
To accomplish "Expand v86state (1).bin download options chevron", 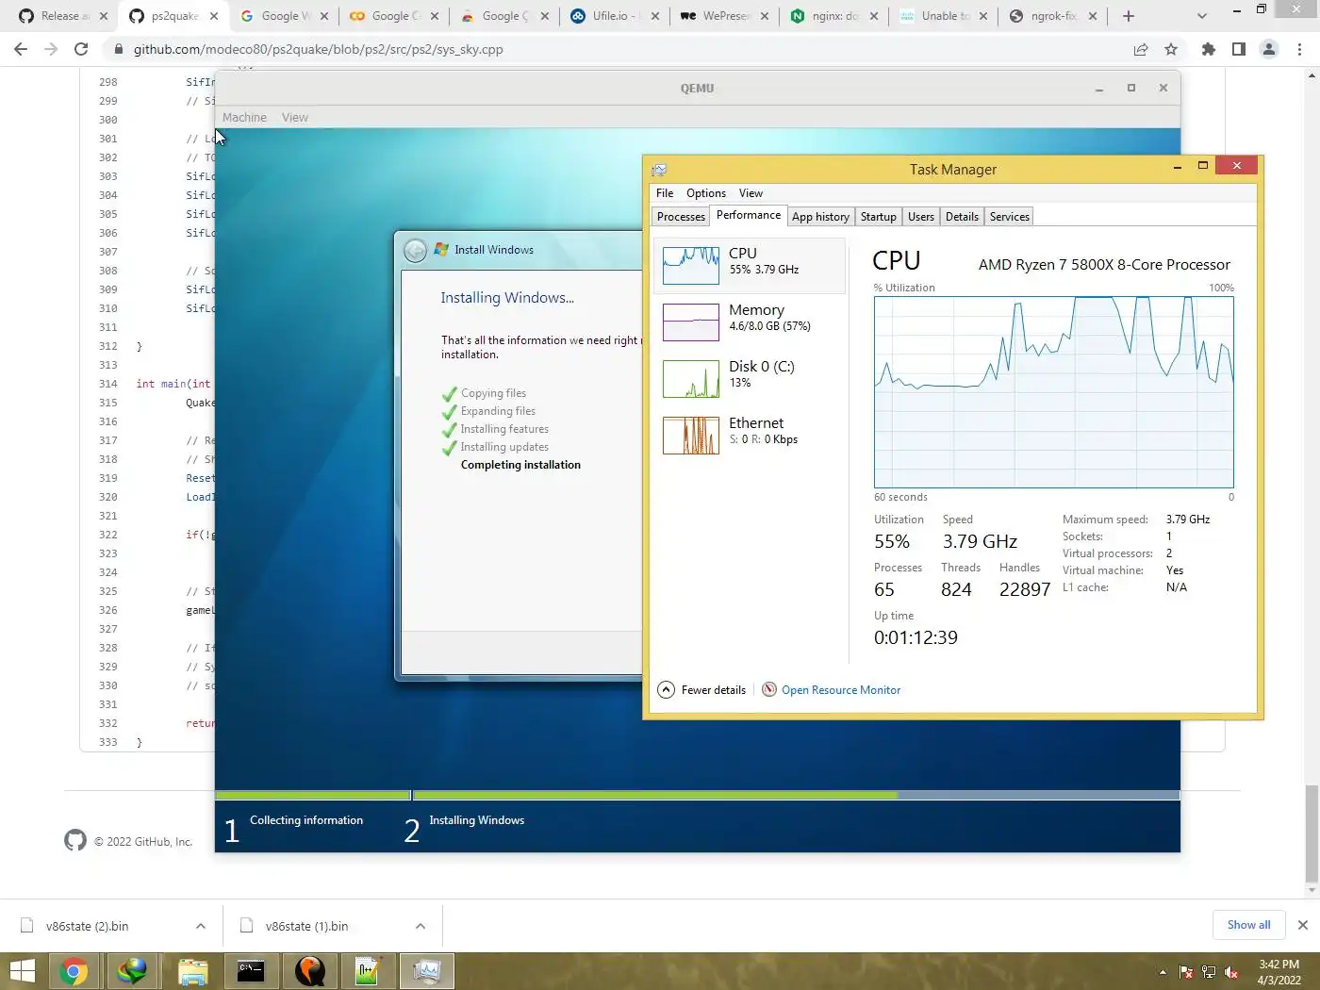I will coord(421,926).
